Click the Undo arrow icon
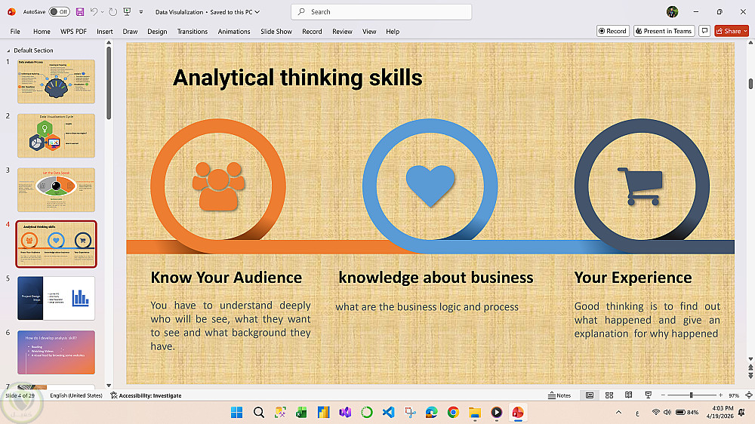 94,11
